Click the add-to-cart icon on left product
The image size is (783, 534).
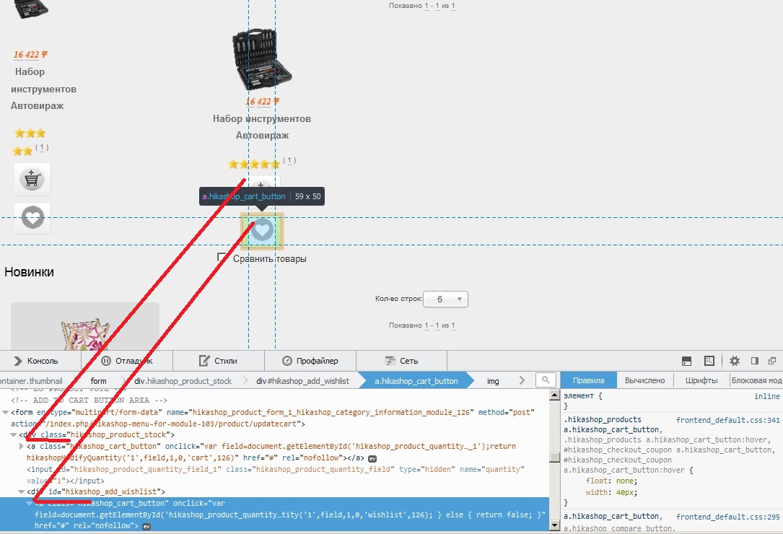[32, 179]
